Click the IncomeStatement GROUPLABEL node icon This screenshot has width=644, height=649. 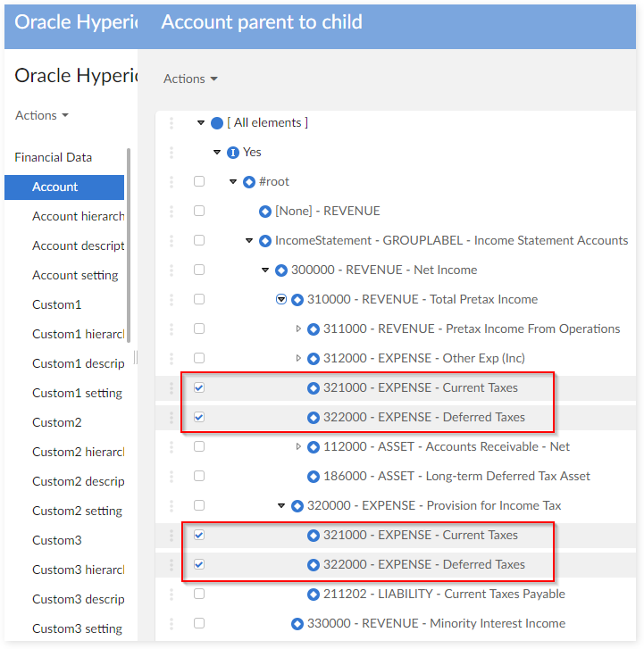point(265,241)
